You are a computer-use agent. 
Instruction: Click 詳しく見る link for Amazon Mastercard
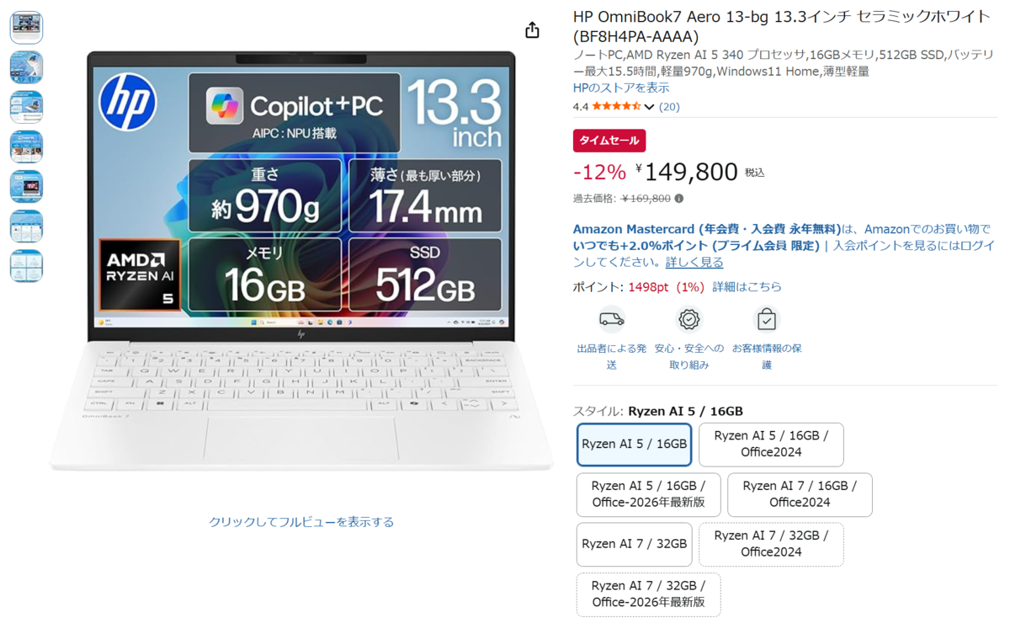pos(694,262)
